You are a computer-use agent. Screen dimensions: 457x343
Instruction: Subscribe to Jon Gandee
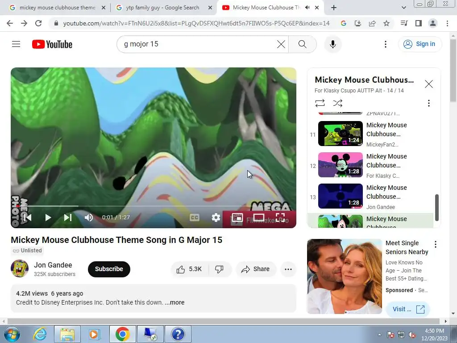click(x=109, y=269)
